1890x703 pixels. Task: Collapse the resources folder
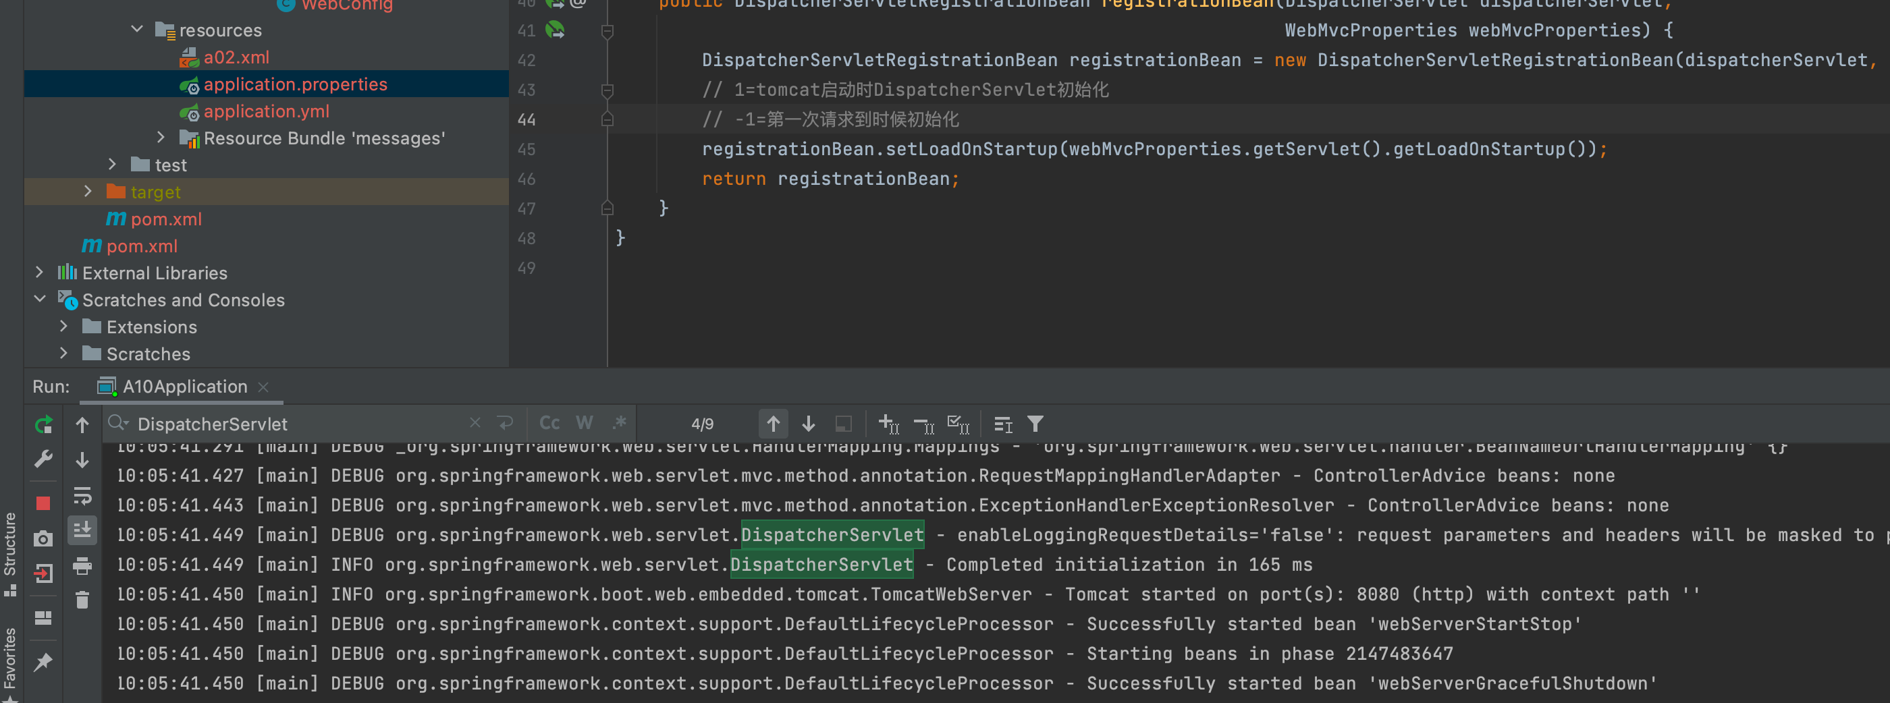coord(136,29)
